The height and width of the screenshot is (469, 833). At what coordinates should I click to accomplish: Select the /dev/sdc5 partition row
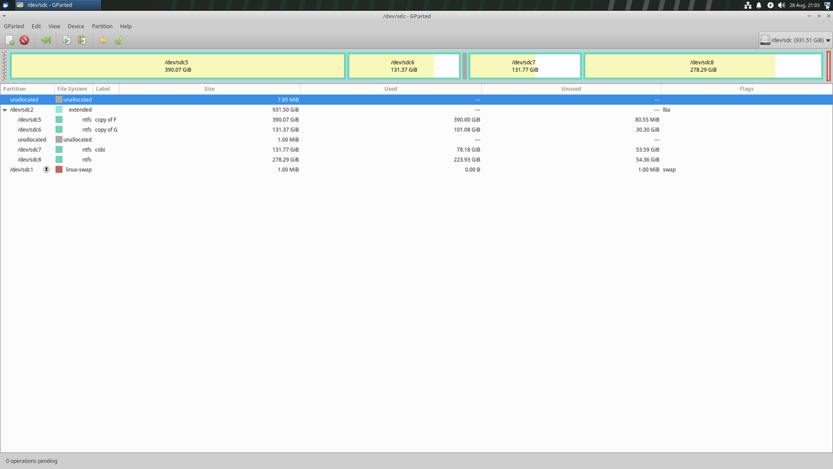[416, 120]
